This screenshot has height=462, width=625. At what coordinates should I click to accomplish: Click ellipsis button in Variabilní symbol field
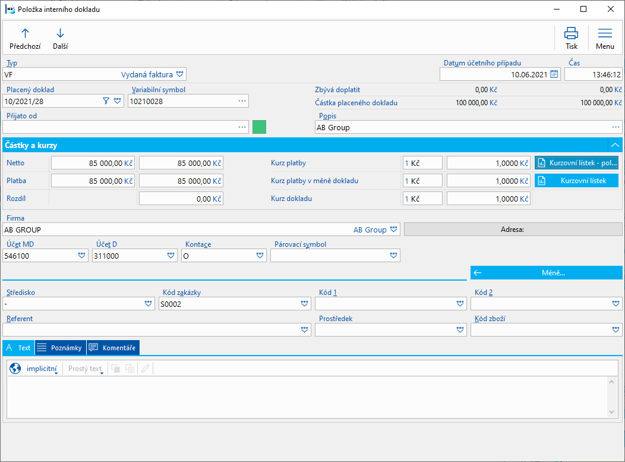pos(242,101)
